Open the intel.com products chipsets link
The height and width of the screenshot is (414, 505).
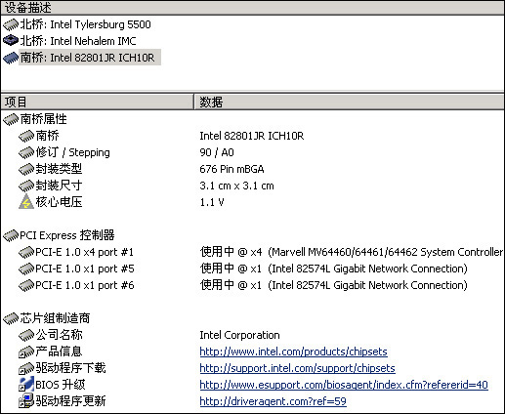(293, 352)
